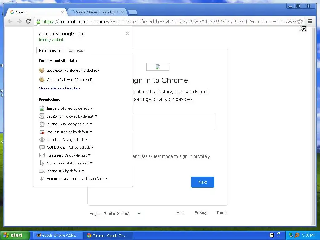This screenshot has width=320, height=240.
Task: Click the JavaScript permission icon
Action: (42, 116)
